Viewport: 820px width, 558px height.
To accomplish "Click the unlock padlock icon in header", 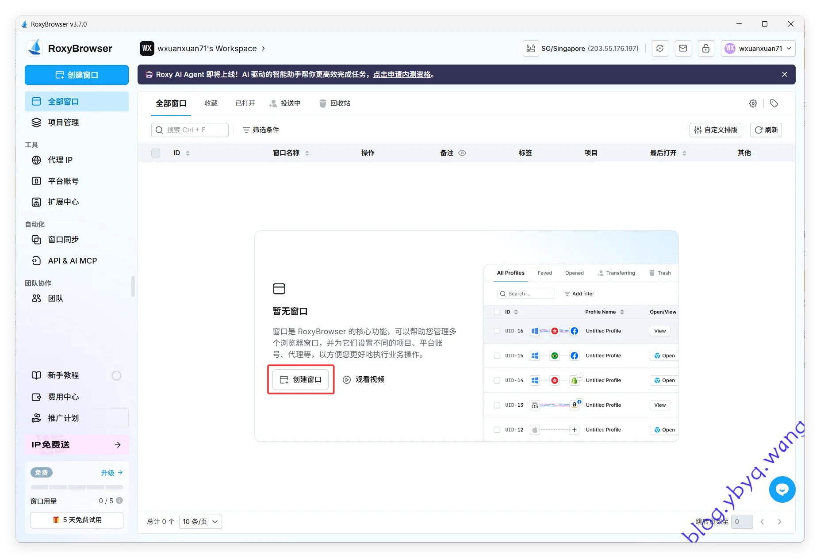I will 706,49.
